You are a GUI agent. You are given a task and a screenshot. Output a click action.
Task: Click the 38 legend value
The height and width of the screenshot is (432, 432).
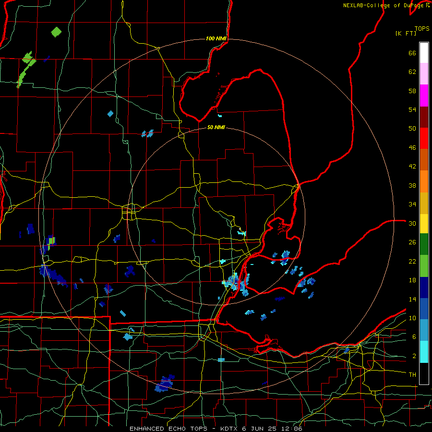(x=412, y=185)
